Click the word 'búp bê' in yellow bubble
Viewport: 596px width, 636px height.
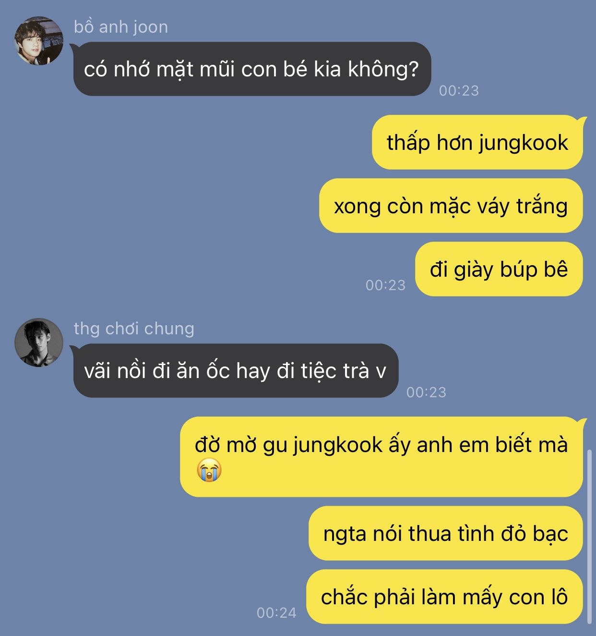pos(534,269)
